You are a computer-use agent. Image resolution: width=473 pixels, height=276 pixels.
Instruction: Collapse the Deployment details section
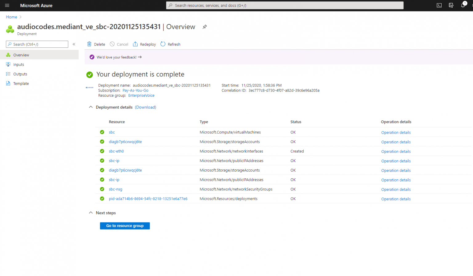91,107
